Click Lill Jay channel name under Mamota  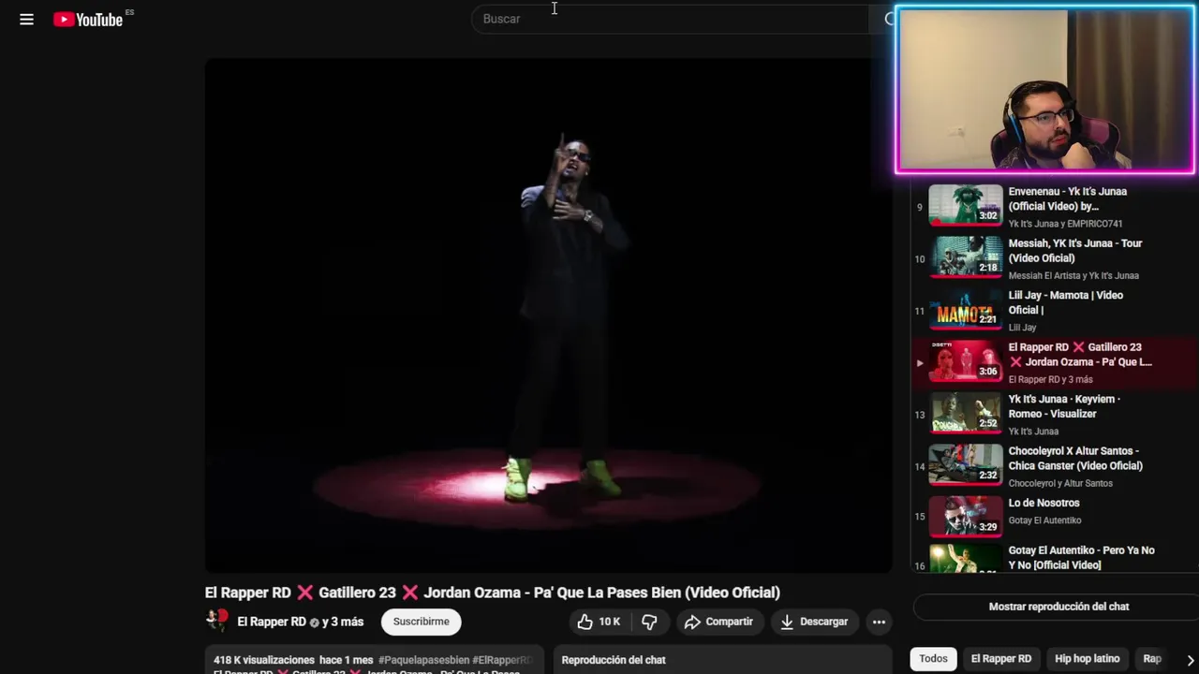pyautogui.click(x=1022, y=328)
